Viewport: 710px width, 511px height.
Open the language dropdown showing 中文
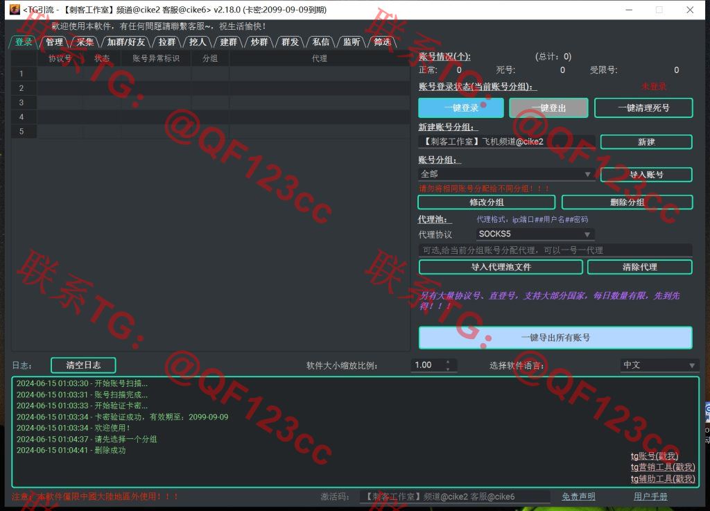(x=659, y=365)
